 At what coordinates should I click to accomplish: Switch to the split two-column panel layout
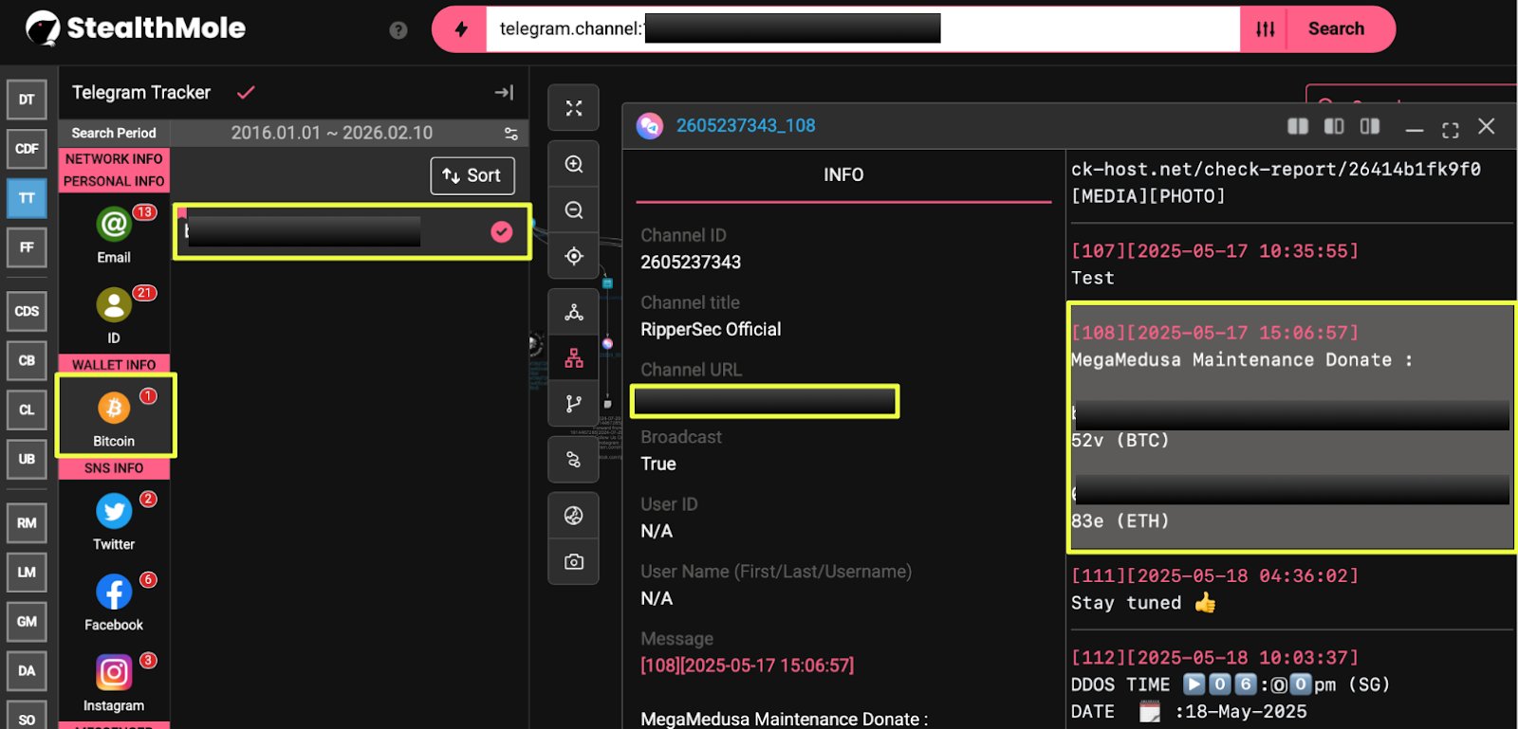point(1297,126)
